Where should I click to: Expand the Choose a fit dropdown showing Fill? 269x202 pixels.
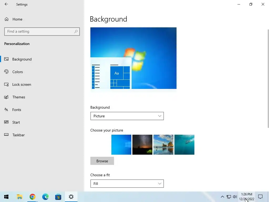(x=127, y=184)
